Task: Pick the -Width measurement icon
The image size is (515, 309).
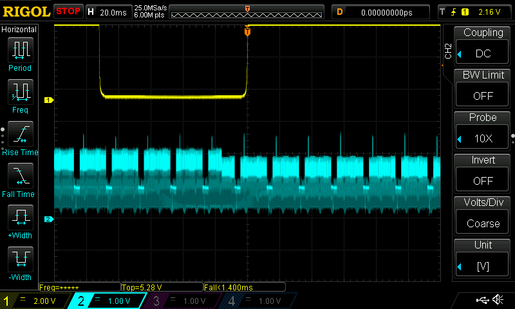Action: (x=21, y=259)
